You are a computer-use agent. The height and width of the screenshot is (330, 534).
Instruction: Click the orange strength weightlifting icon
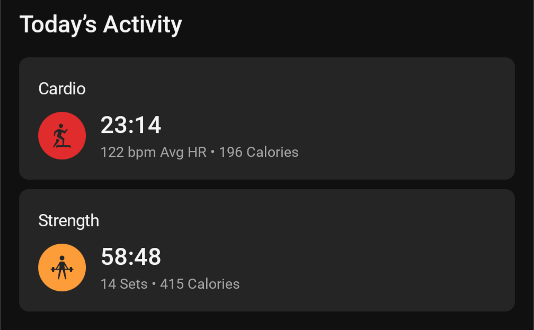pyautogui.click(x=62, y=267)
